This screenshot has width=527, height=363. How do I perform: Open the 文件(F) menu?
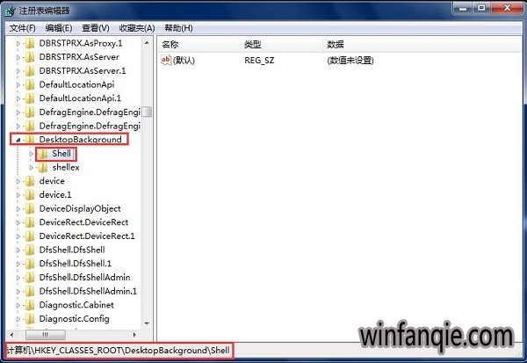(23, 28)
